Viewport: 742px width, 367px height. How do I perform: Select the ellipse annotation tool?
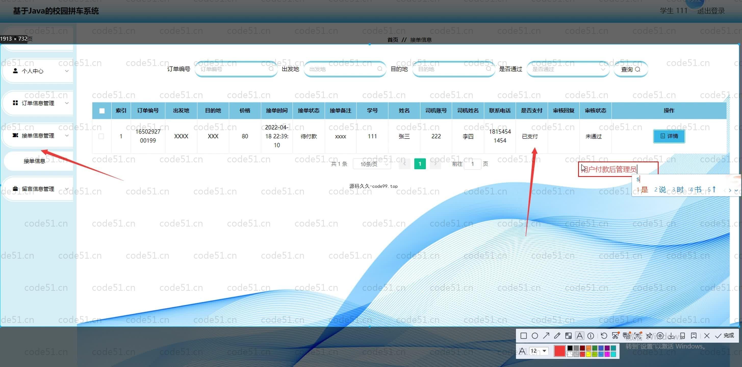point(535,336)
